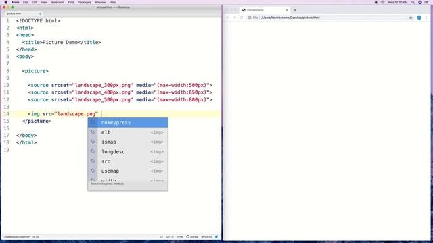Select the Picture Demo tab in Chrome
This screenshot has height=243, width=433.
tap(265, 10)
